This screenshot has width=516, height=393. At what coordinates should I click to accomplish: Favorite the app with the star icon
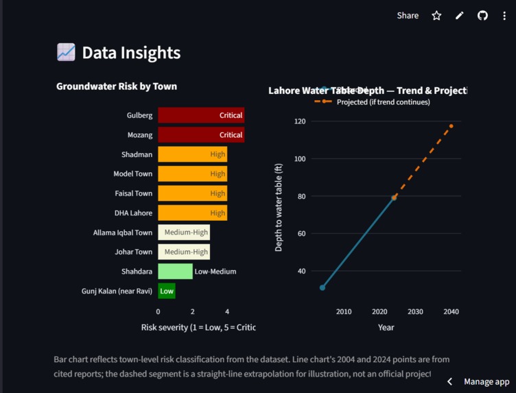point(436,16)
